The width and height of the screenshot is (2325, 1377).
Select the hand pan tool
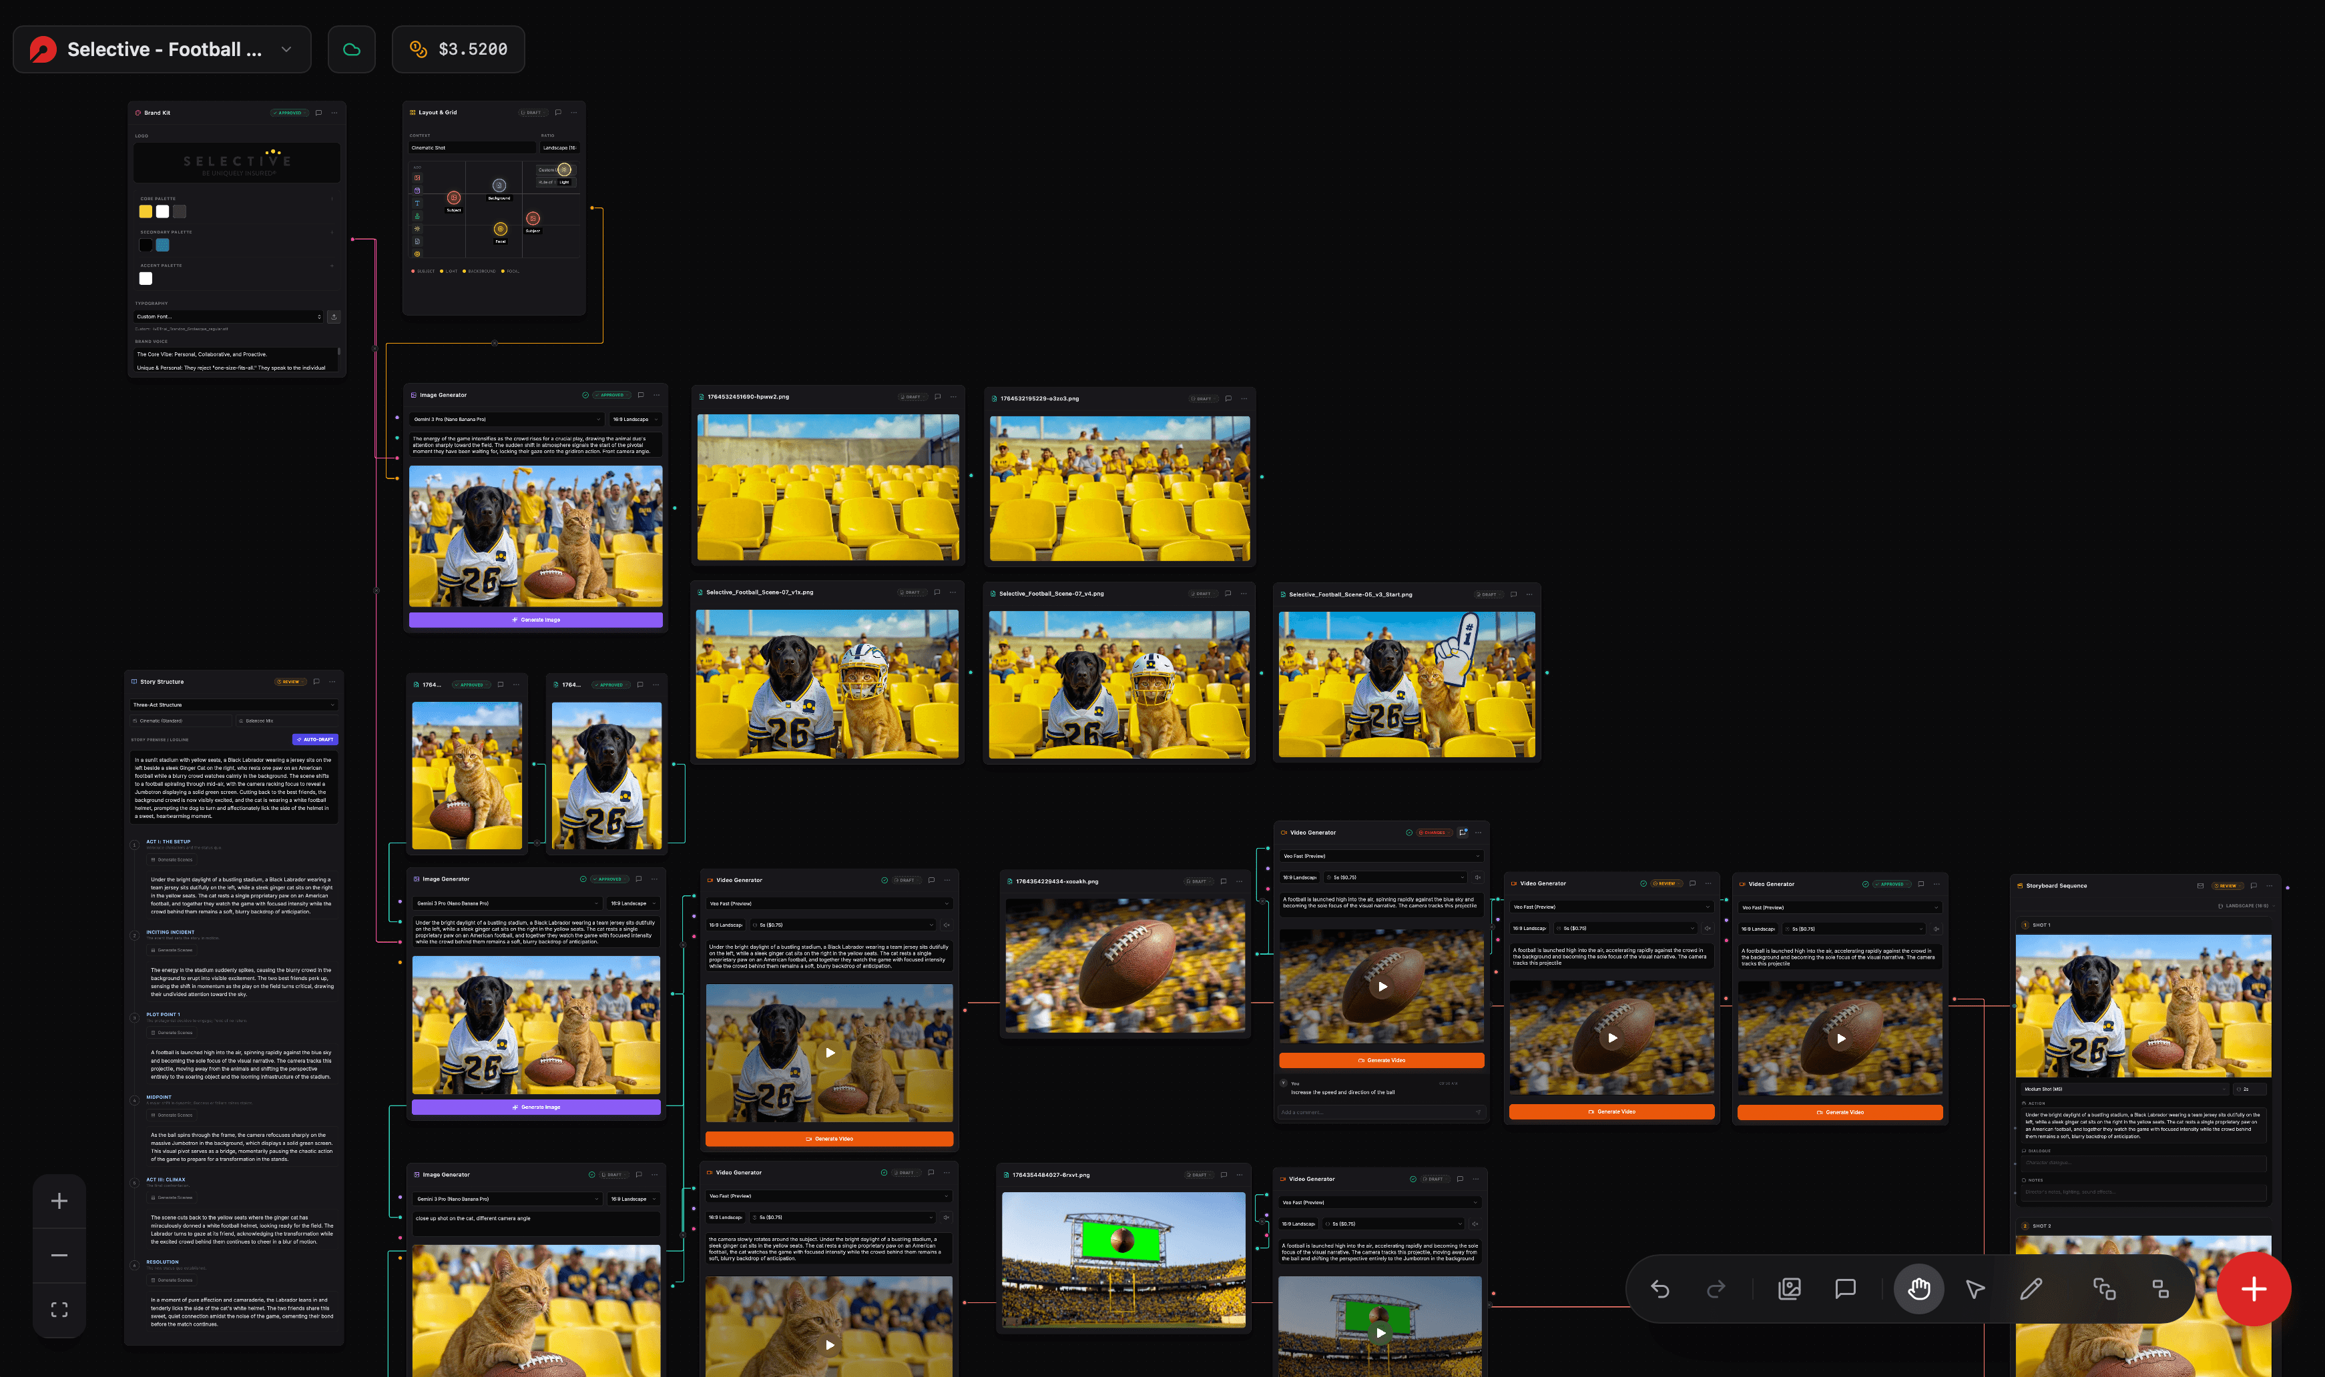pos(1918,1289)
